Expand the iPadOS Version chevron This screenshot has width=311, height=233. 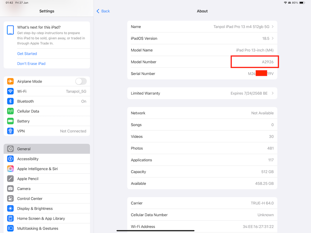[x=273, y=38]
